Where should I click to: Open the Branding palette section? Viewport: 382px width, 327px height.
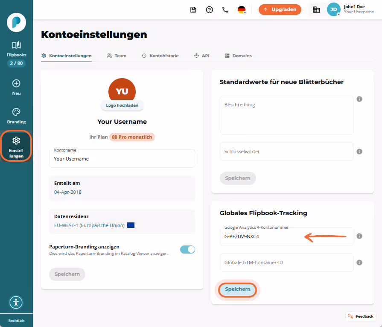pos(16,116)
